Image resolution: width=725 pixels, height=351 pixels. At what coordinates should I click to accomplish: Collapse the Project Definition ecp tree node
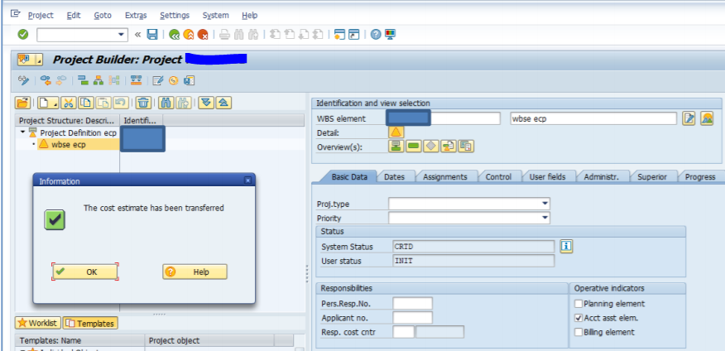pyautogui.click(x=22, y=132)
